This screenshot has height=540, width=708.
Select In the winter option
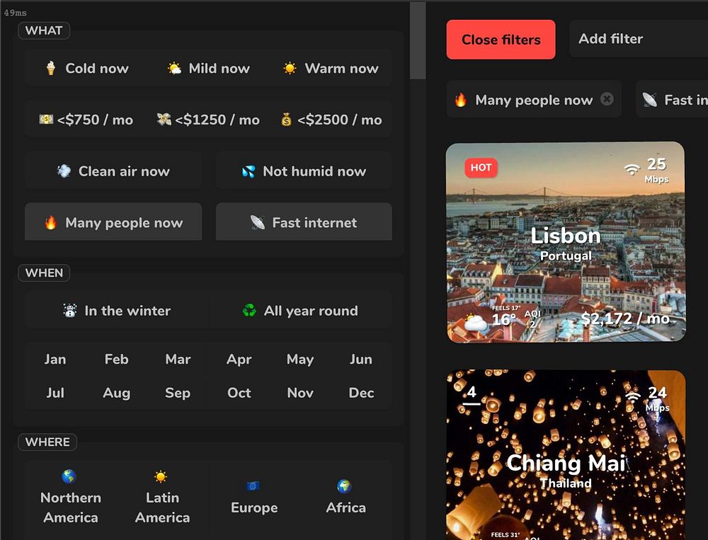[117, 311]
